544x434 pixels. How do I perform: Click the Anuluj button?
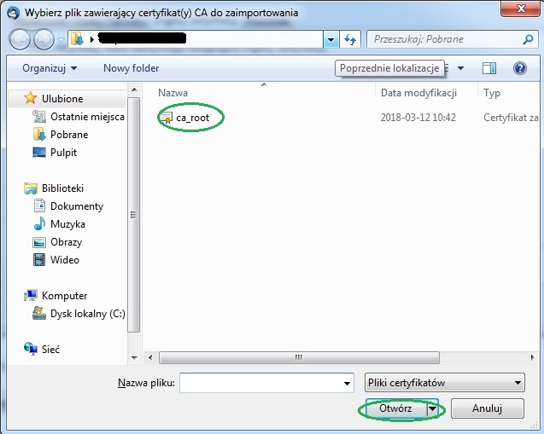[x=487, y=409]
